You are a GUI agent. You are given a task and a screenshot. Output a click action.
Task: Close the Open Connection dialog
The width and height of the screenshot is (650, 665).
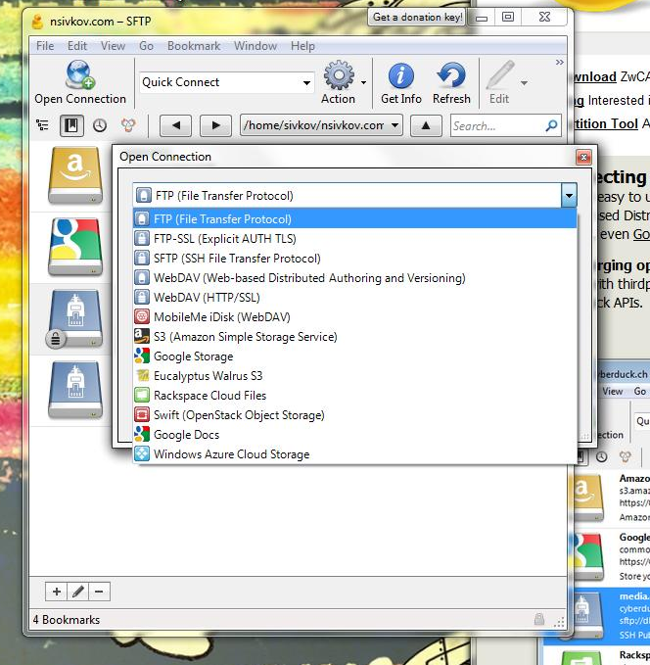583,158
